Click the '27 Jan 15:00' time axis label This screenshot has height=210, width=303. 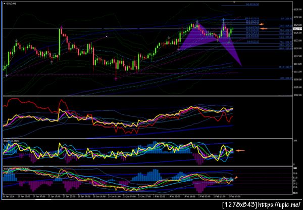[x=54, y=196]
